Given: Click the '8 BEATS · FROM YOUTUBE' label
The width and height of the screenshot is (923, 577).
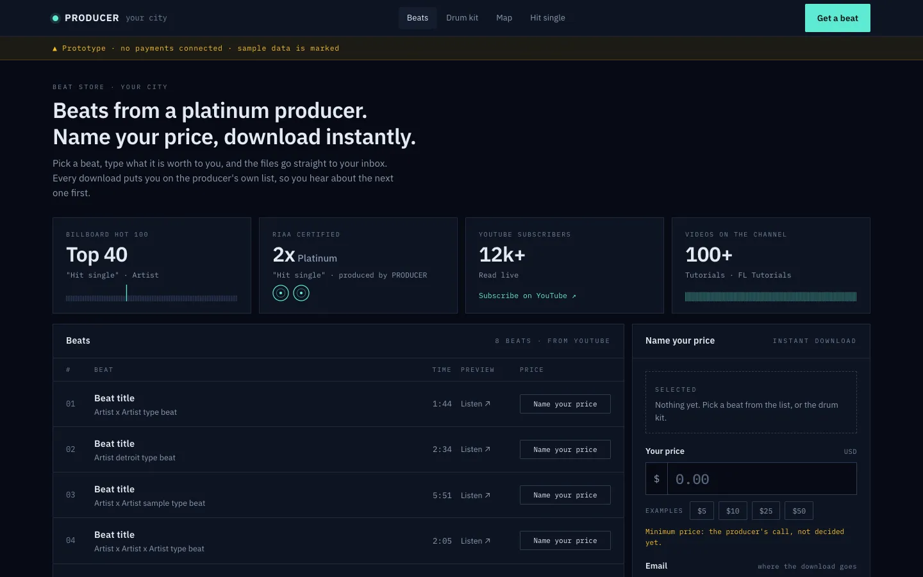Looking at the screenshot, I should tap(553, 341).
